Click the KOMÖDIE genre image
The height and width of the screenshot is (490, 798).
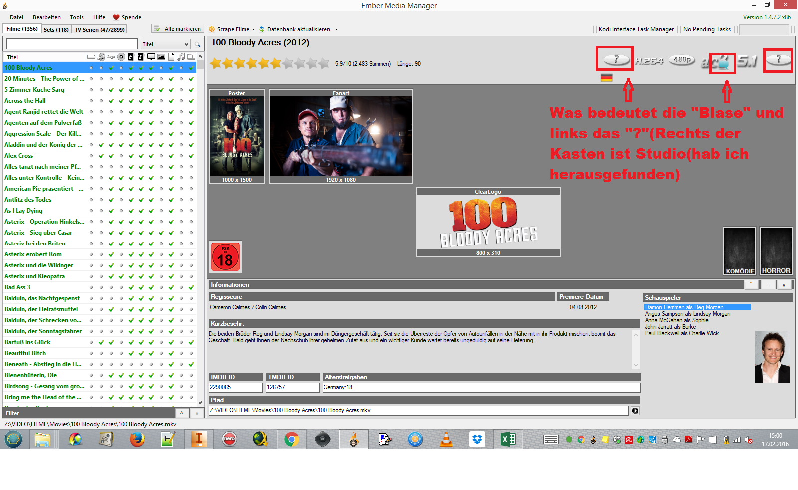click(740, 251)
